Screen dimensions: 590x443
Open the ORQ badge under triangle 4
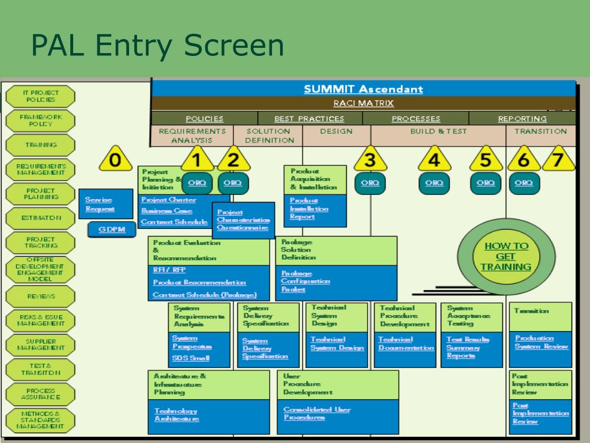point(434,183)
